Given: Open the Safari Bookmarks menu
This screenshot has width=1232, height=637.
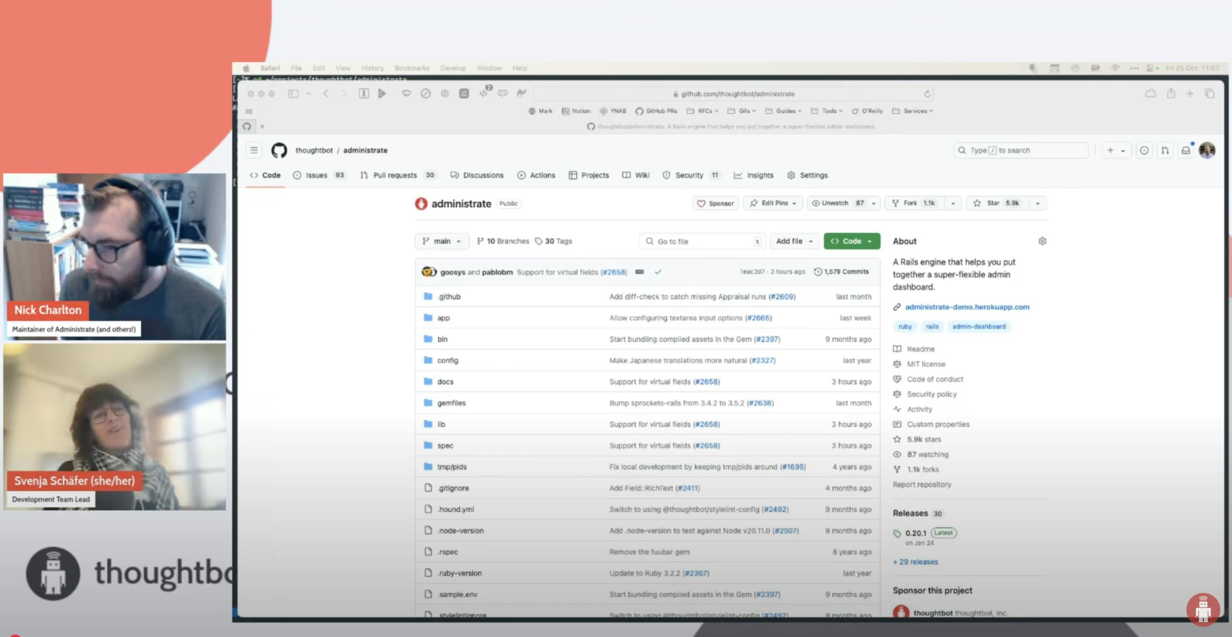Looking at the screenshot, I should pos(412,68).
